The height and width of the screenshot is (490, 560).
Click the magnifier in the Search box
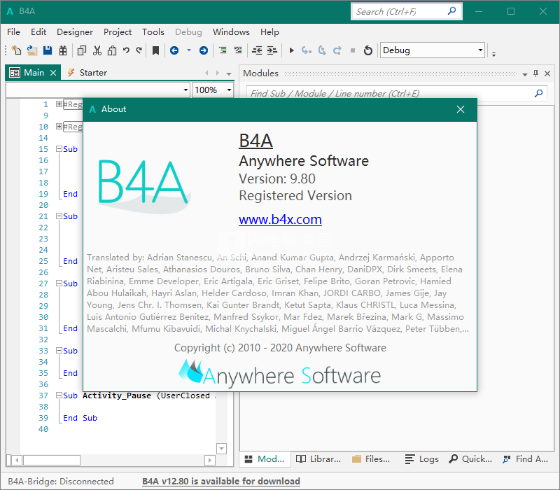tap(451, 11)
